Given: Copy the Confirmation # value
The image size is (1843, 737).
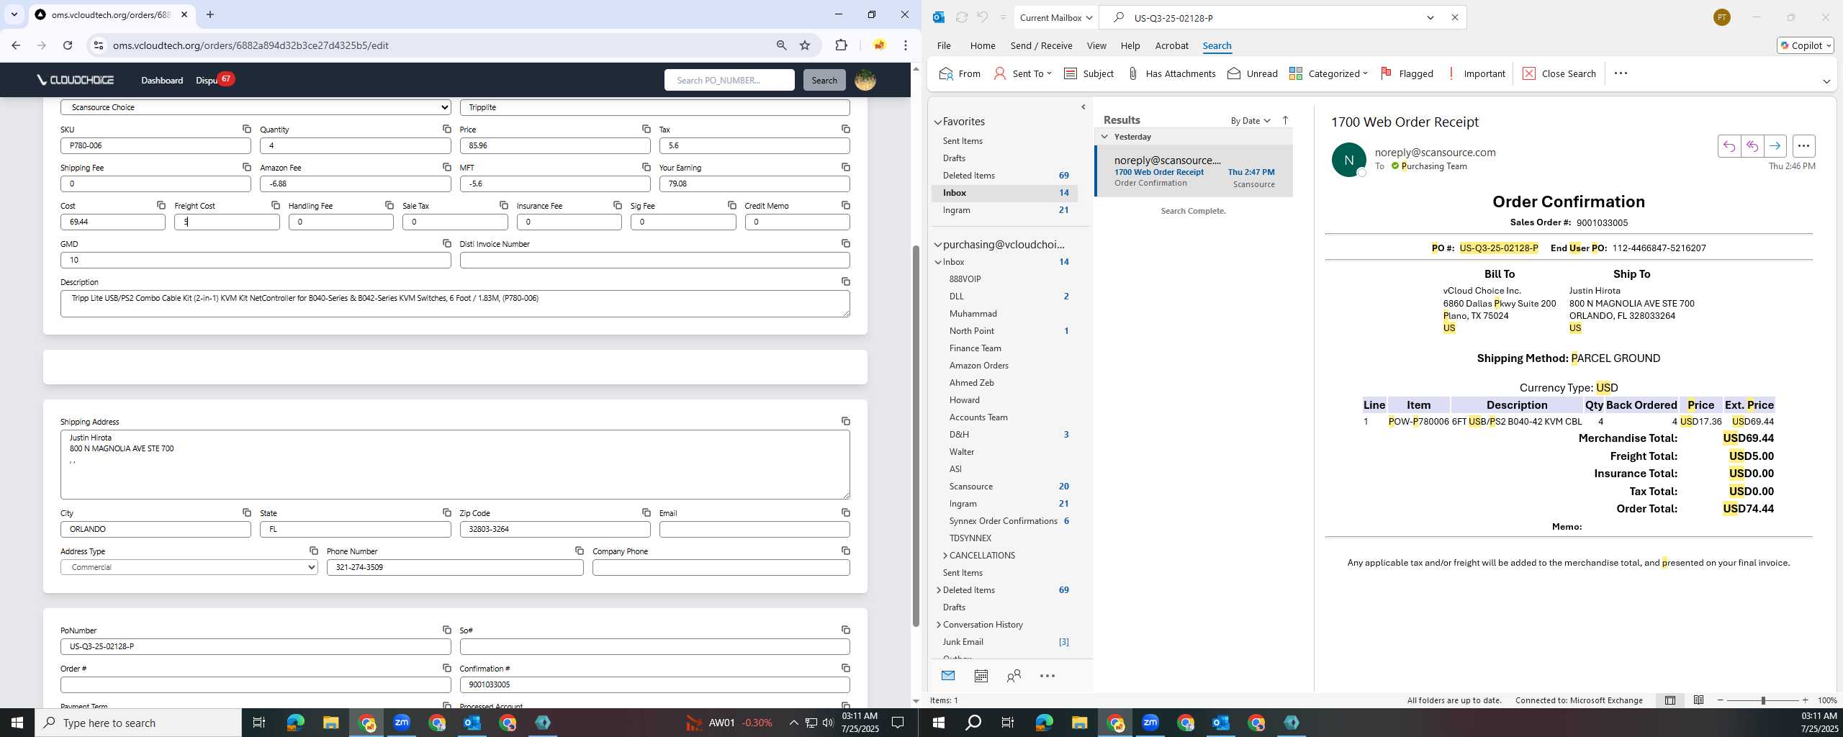Looking at the screenshot, I should 845,668.
